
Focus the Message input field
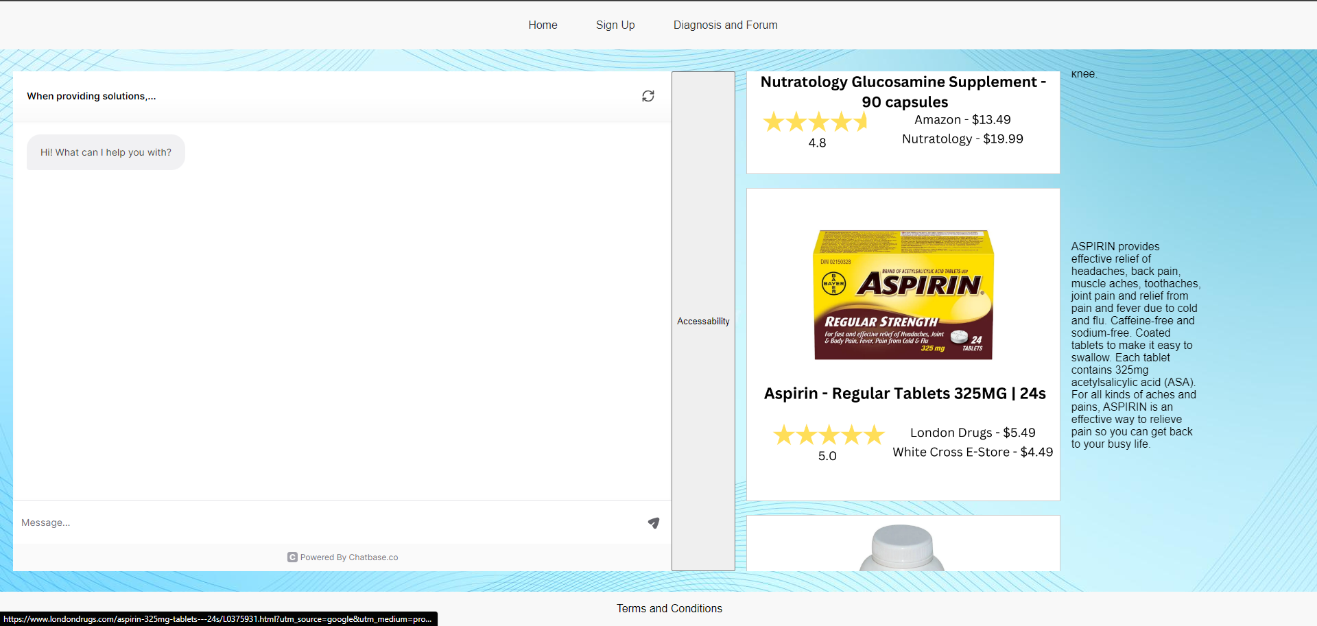329,522
